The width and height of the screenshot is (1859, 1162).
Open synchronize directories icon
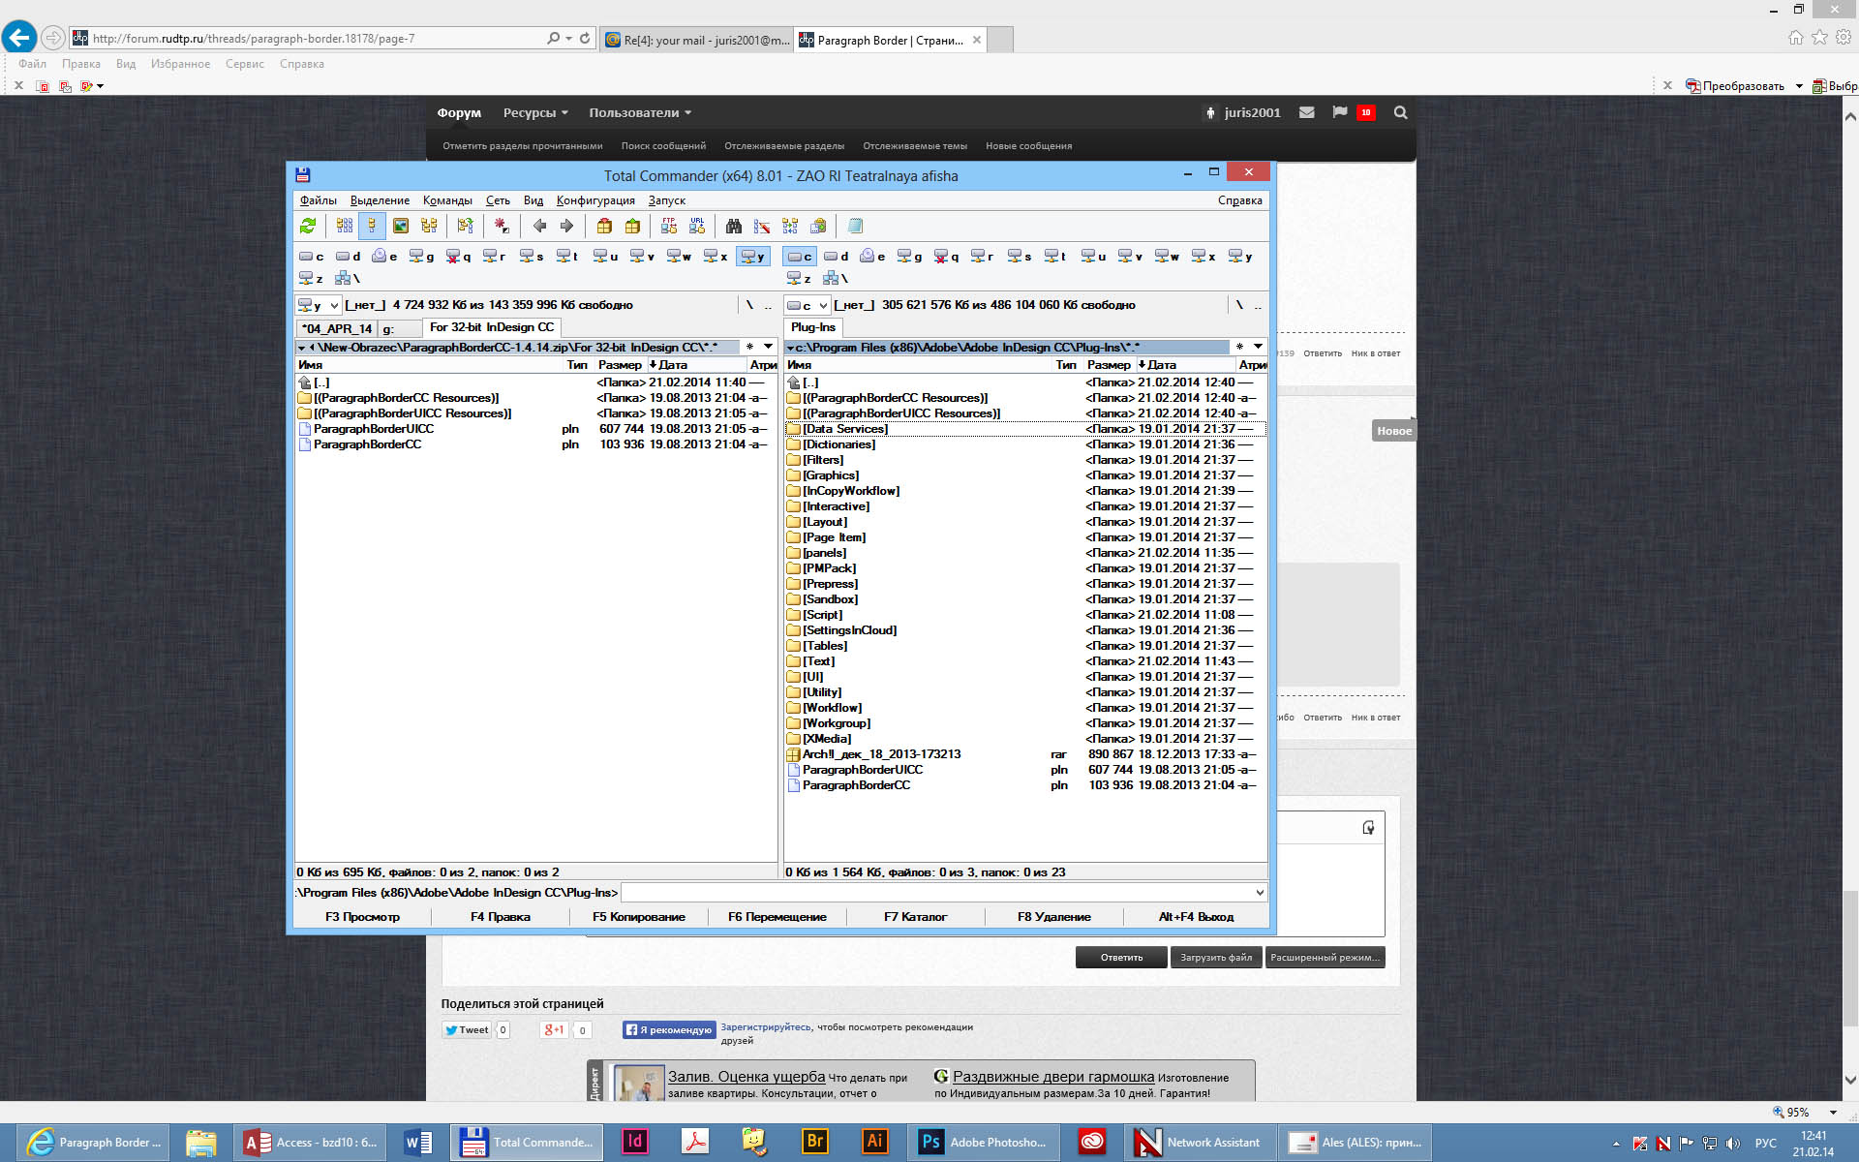[x=790, y=226]
